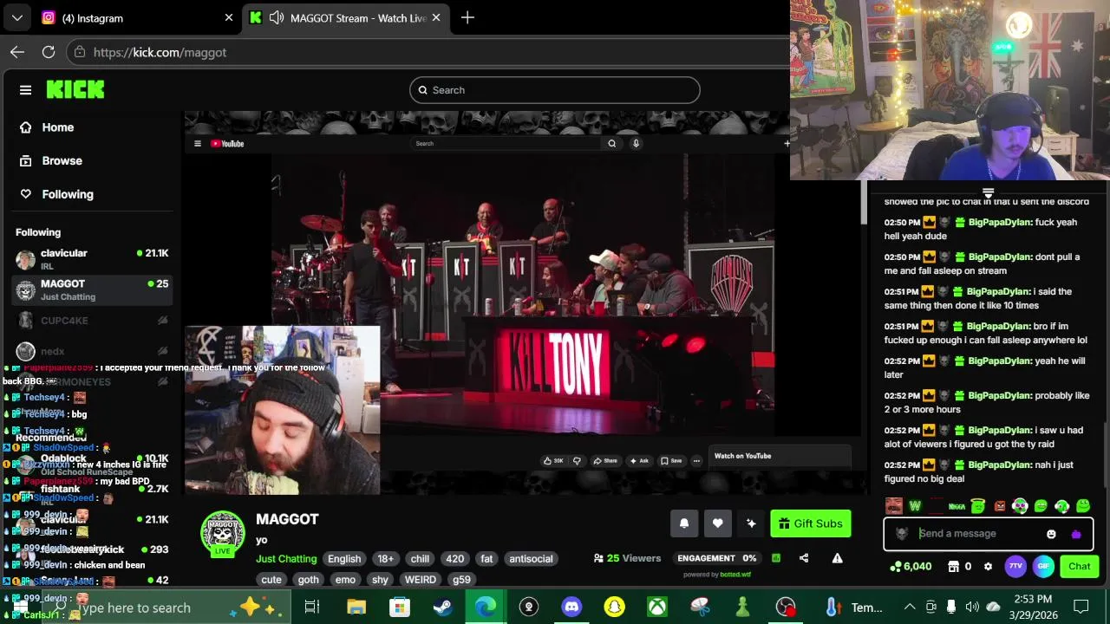Click the Gift Subs button
Viewport: 1110px width, 624px height.
point(811,523)
